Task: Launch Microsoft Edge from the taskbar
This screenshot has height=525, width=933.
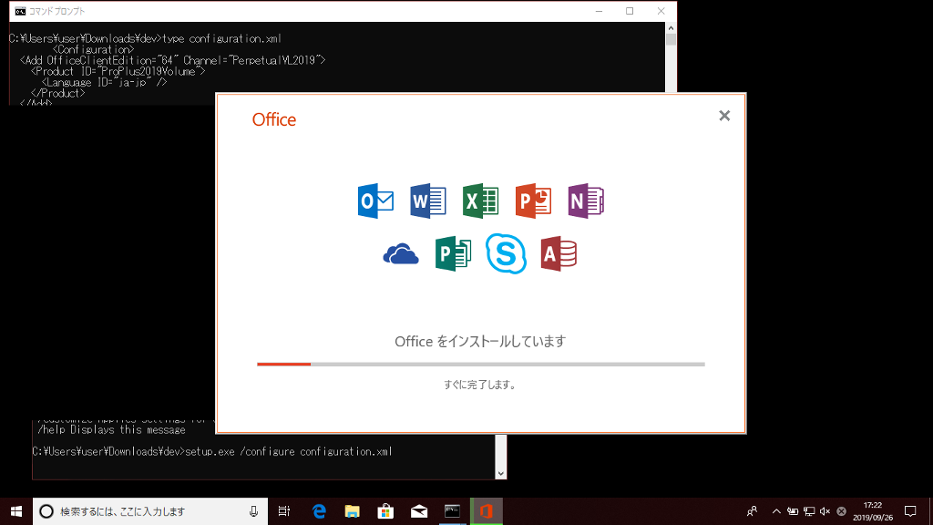Action: 319,511
